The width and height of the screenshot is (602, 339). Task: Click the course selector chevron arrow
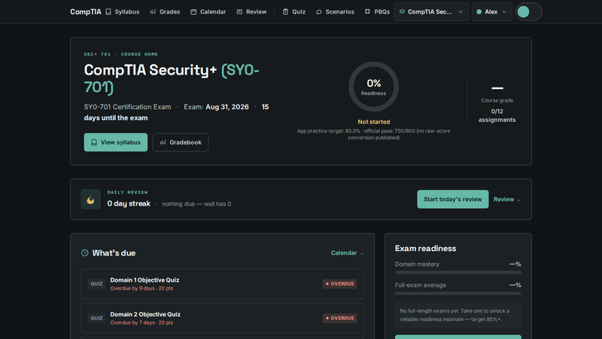[x=461, y=12]
